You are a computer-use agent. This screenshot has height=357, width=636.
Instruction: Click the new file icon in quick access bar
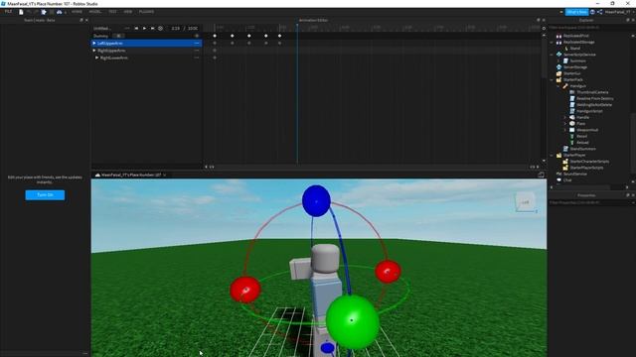(21, 12)
